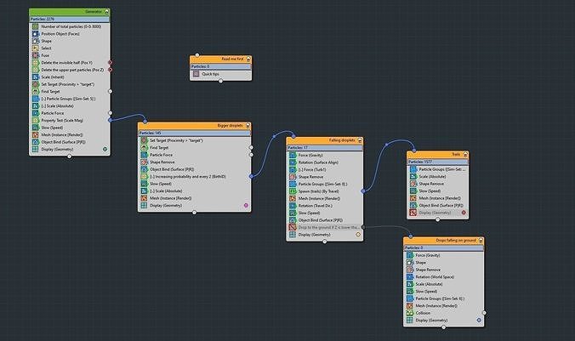This screenshot has width=575, height=341.
Task: Click the green display color dot in Generator
Action: coord(105,149)
